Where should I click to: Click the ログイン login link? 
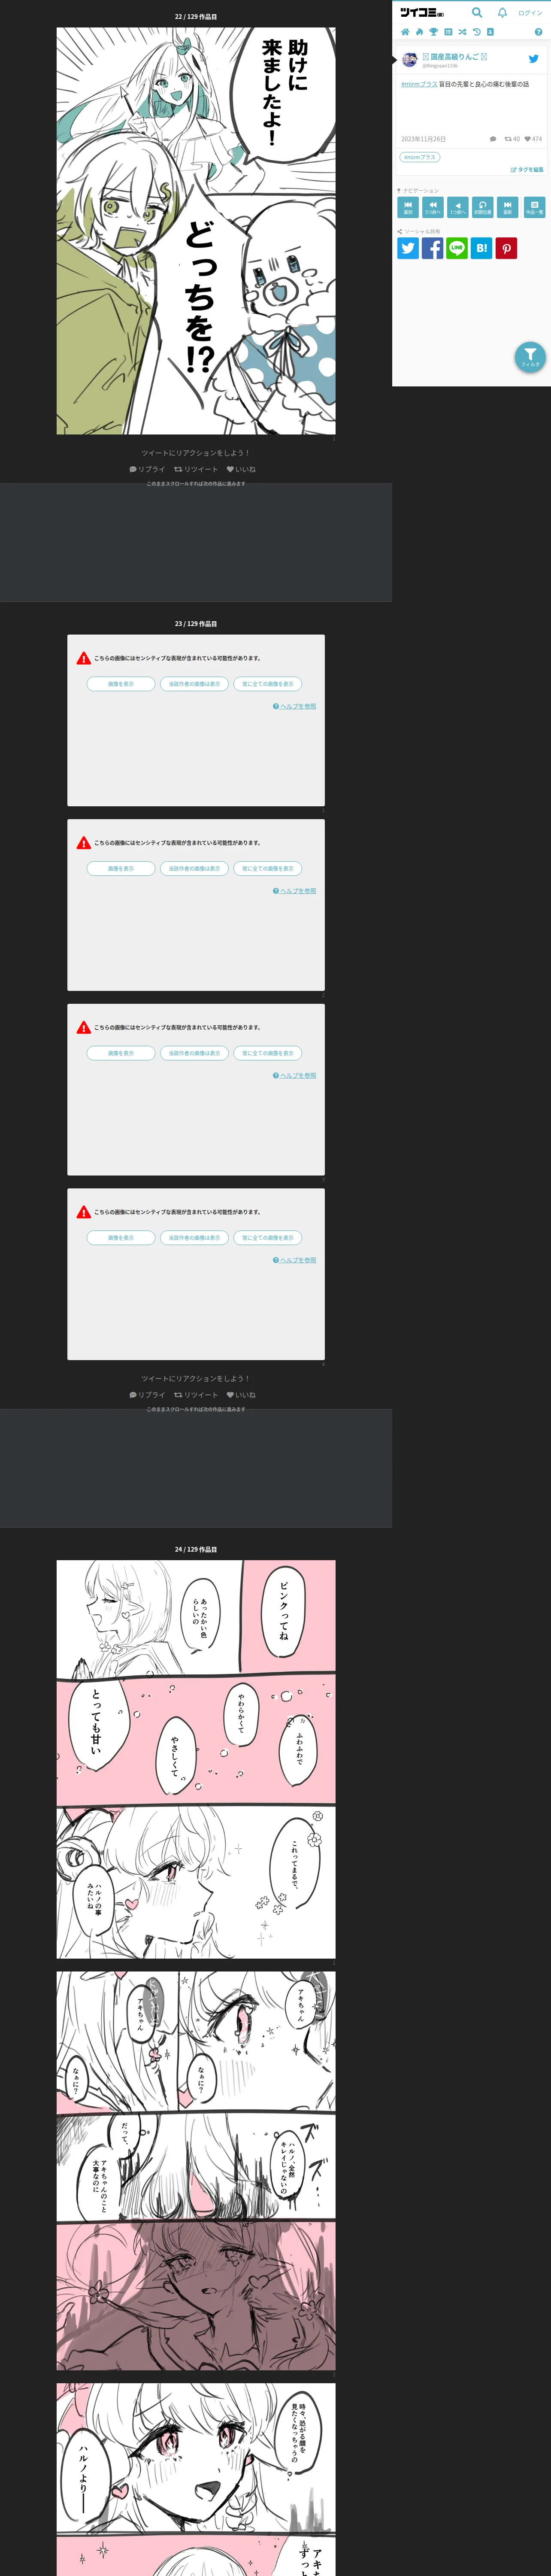[530, 13]
